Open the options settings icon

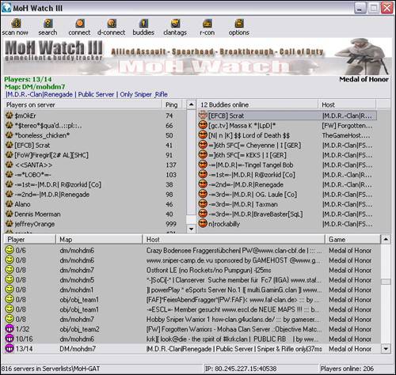click(x=239, y=24)
